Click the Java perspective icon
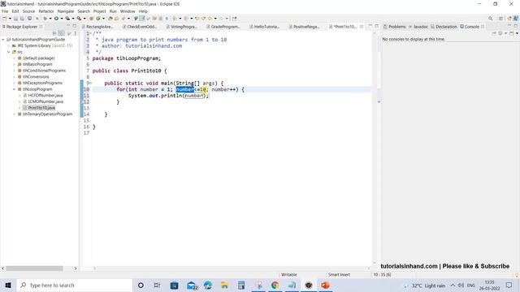Image resolution: width=520 pixels, height=292 pixels. [516, 19]
